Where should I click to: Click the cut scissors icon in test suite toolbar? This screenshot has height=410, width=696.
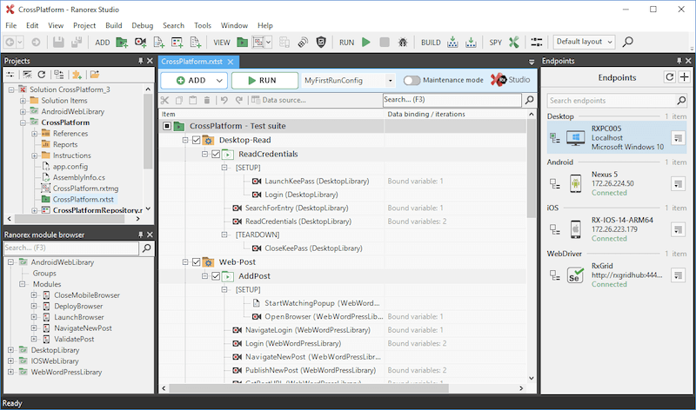(164, 100)
